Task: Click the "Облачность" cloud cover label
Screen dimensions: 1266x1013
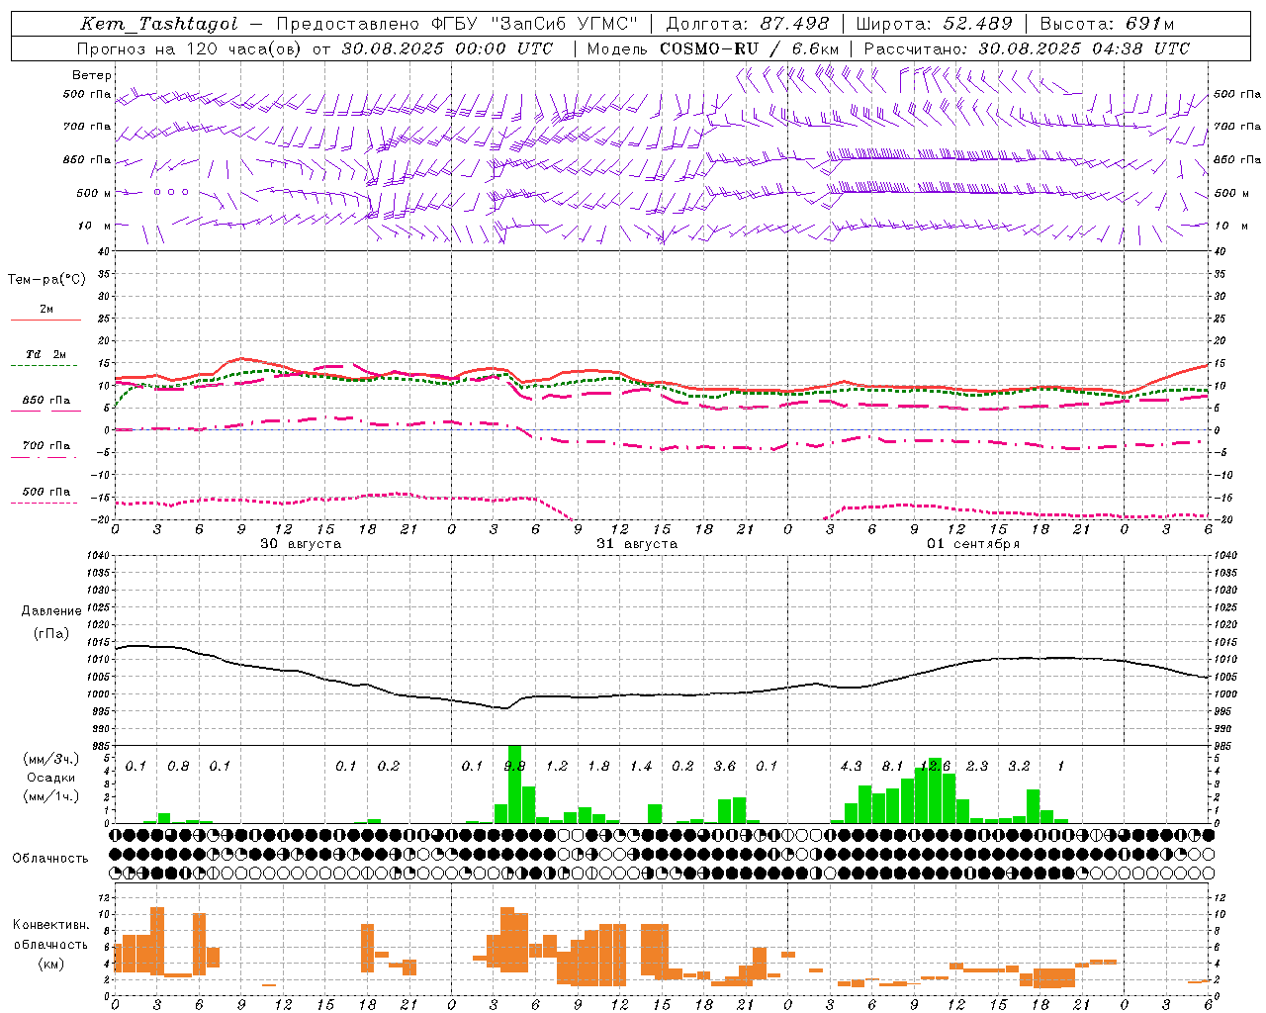Action: (x=50, y=859)
